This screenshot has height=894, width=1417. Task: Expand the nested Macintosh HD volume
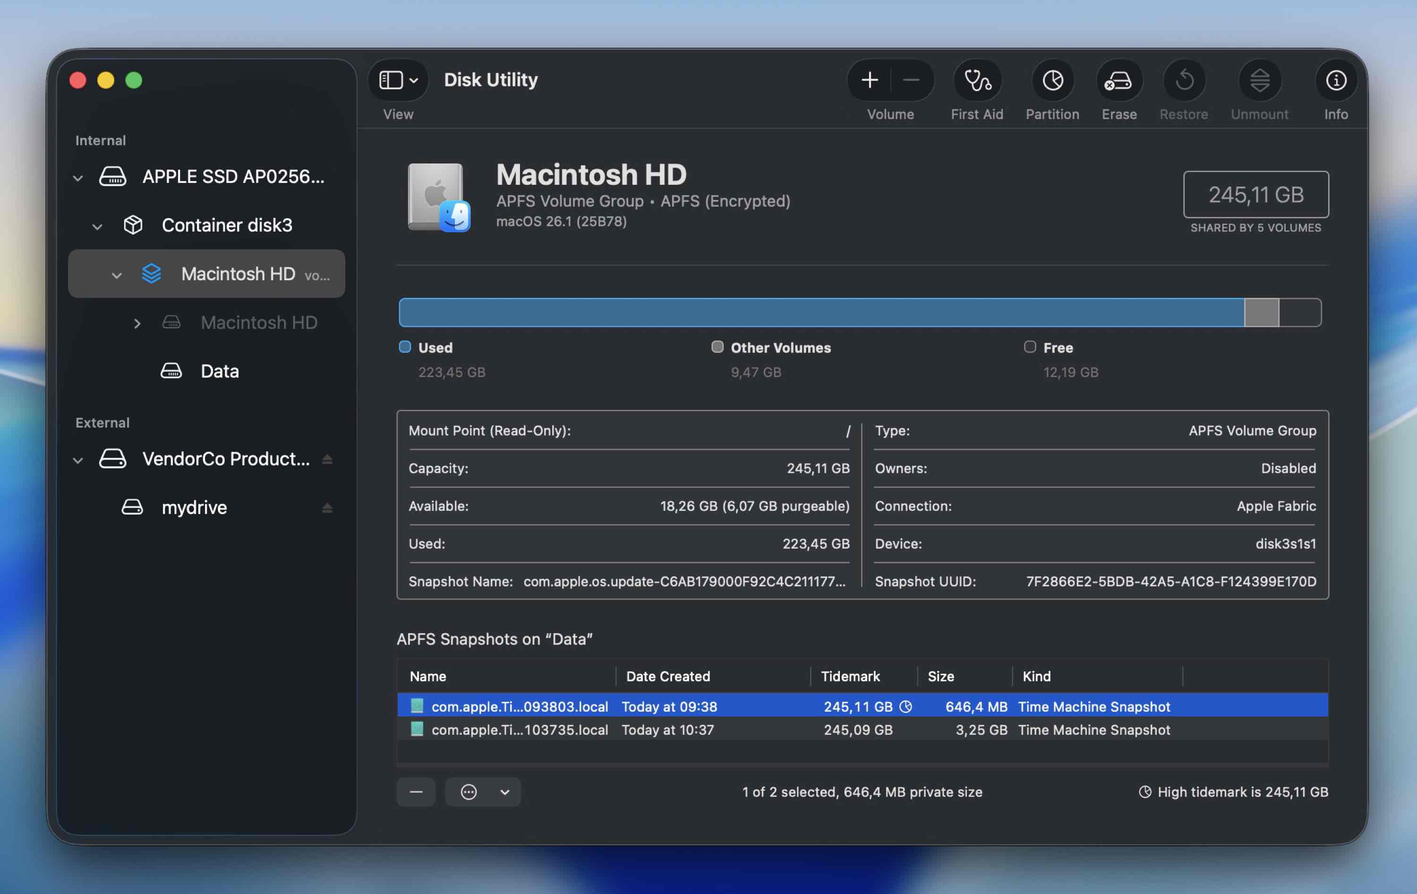point(138,323)
